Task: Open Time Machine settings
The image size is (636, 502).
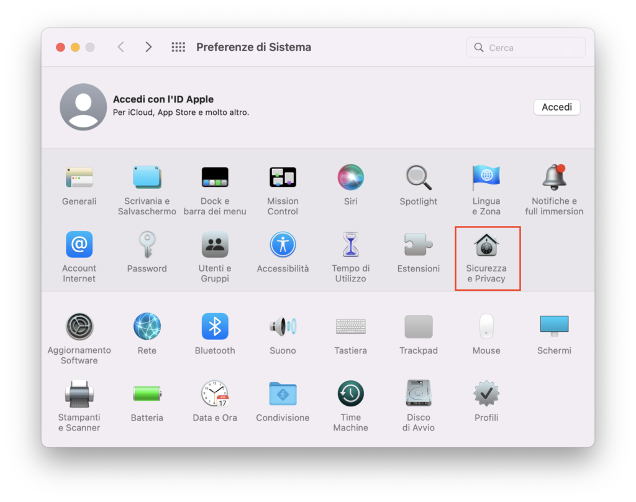Action: (350, 394)
